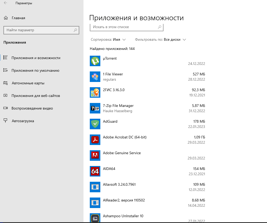Click the magnifier in Найти параметр box
Image resolution: width=267 pixels, height=223 pixels.
click(x=75, y=30)
